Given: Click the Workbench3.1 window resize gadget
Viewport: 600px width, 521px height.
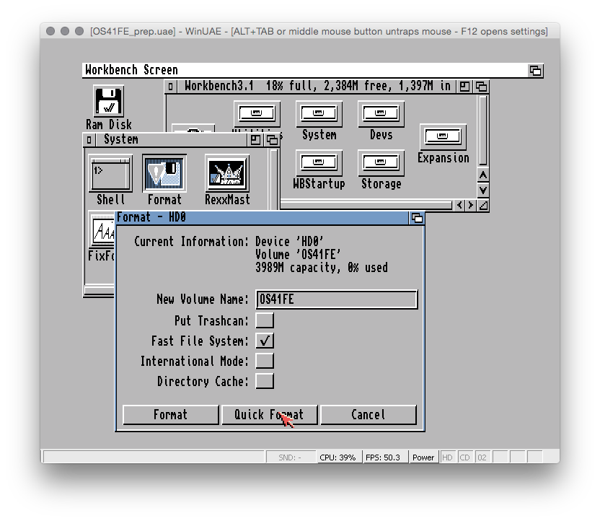Looking at the screenshot, I should (483, 206).
